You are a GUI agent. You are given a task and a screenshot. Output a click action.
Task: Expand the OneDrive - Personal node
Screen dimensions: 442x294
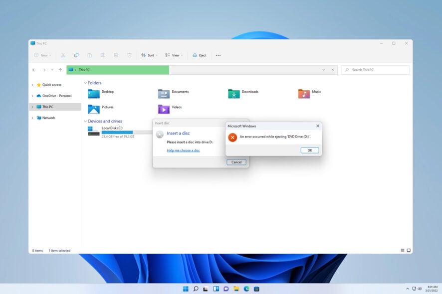pyautogui.click(x=32, y=96)
